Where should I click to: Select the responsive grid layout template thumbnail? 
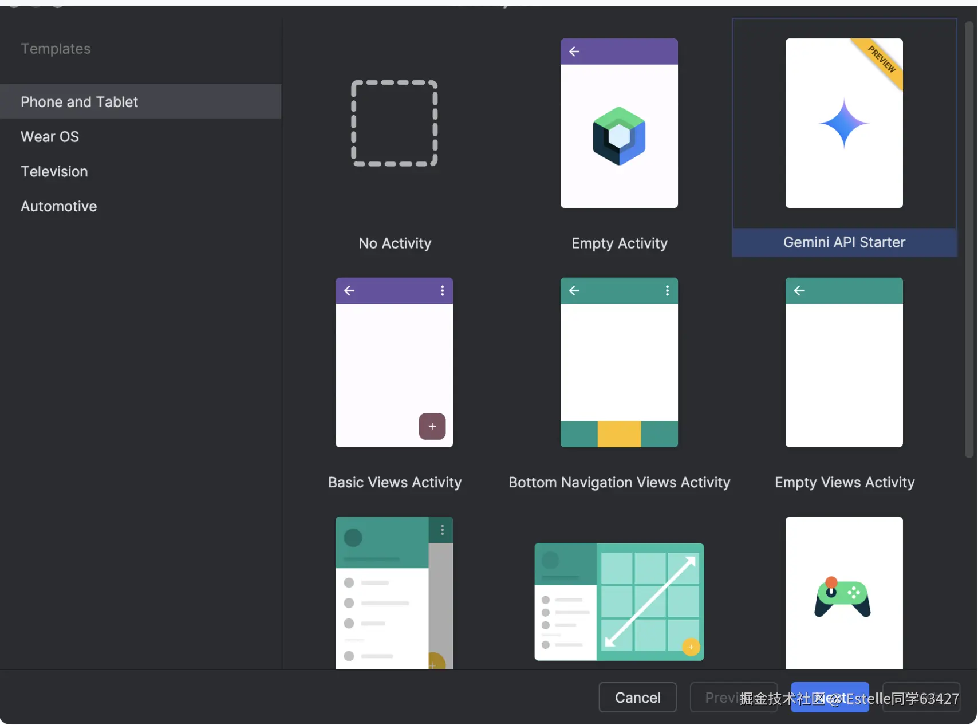coord(619,602)
